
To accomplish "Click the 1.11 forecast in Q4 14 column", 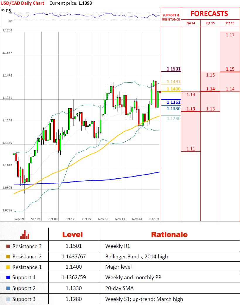I will point(191,149).
